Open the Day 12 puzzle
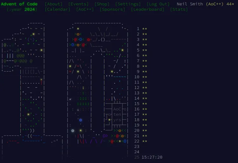The height and width of the screenshot is (163, 238). pyautogui.click(x=141, y=88)
